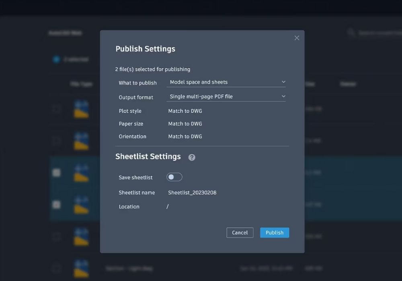This screenshot has width=402, height=281.
Task: Uncheck the first selected file's checkbox
Action: point(56,172)
